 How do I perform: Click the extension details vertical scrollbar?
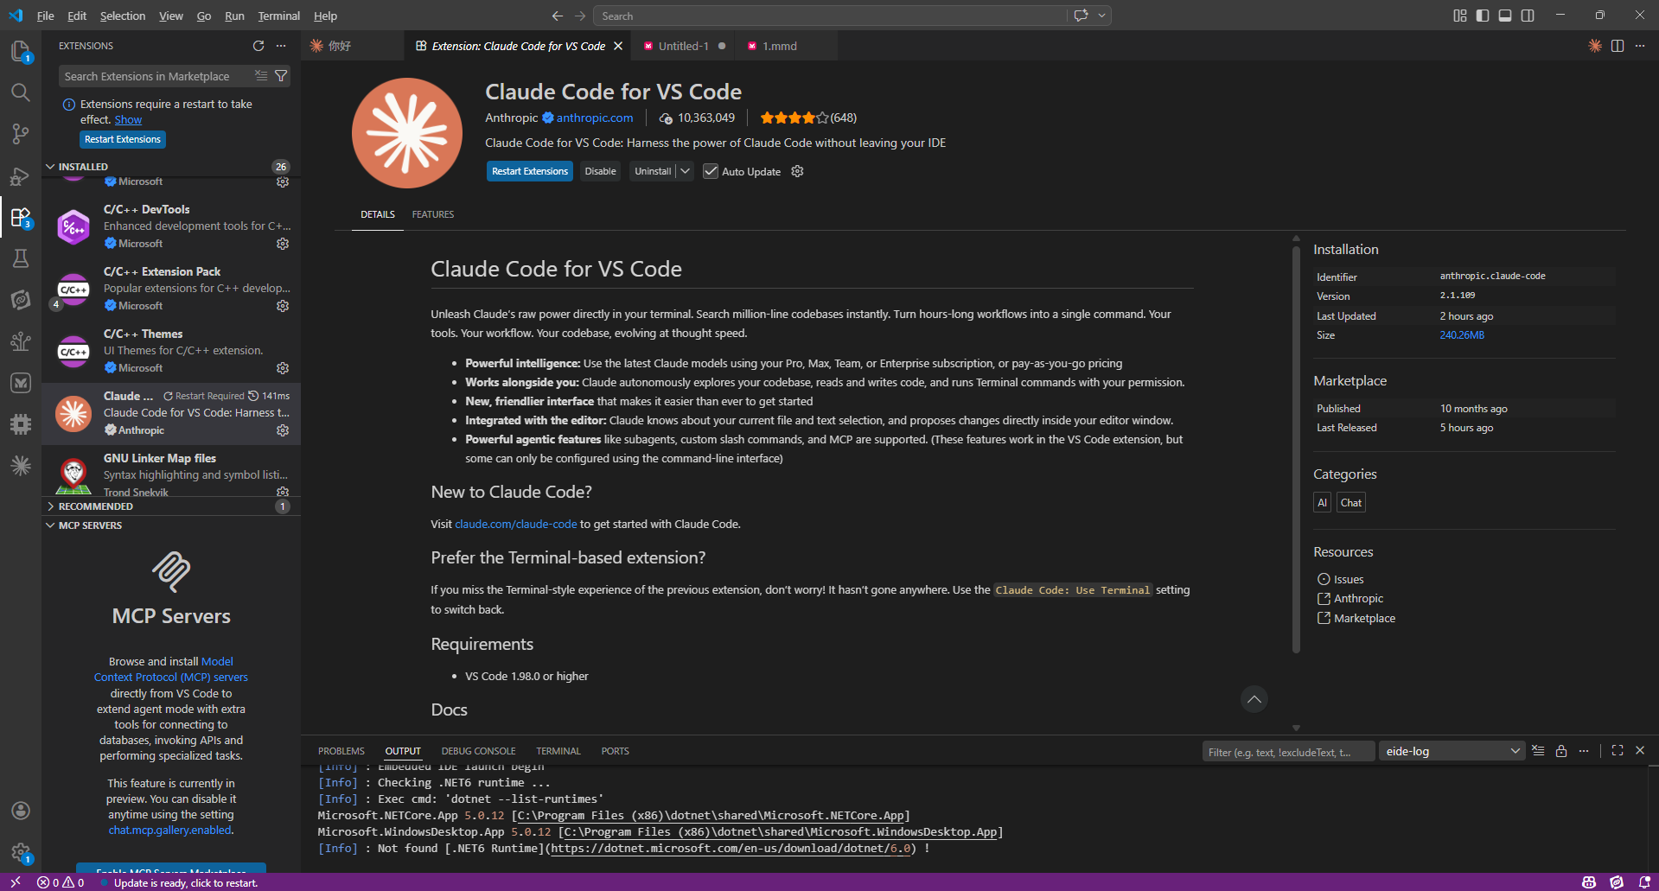[x=1296, y=449]
